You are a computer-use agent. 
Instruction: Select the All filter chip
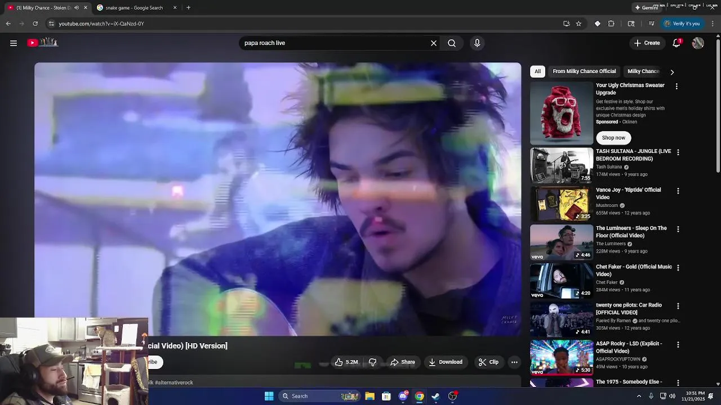537,71
